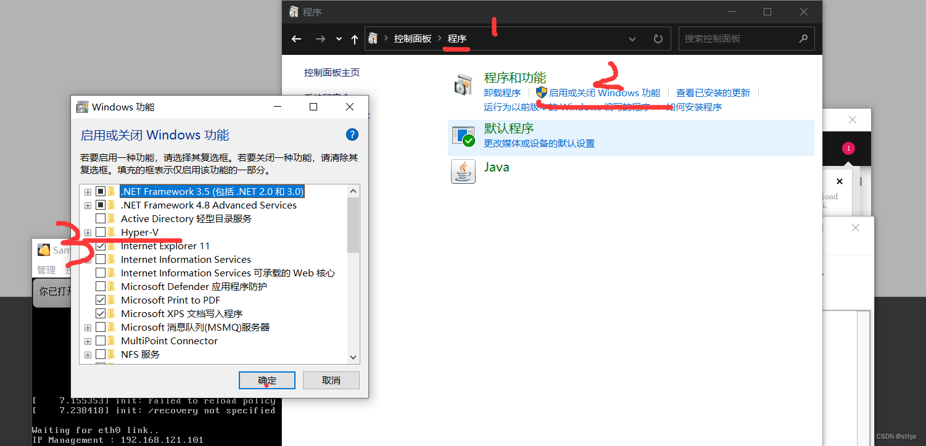Uncheck Microsoft XPS 文档写入程序 checkbox
926x446 pixels.
(x=101, y=314)
